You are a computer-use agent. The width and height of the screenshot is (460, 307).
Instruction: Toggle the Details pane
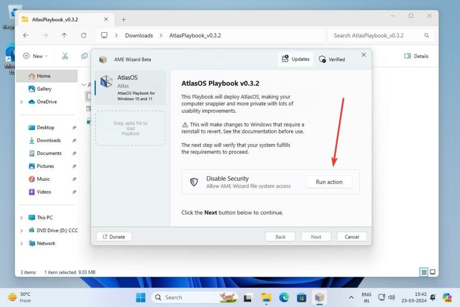(416, 56)
